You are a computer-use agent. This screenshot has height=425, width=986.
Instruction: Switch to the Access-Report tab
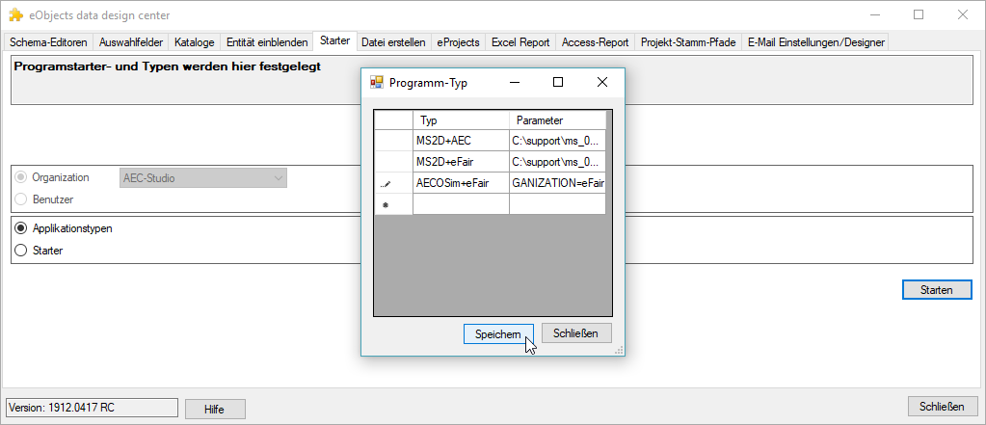click(595, 42)
